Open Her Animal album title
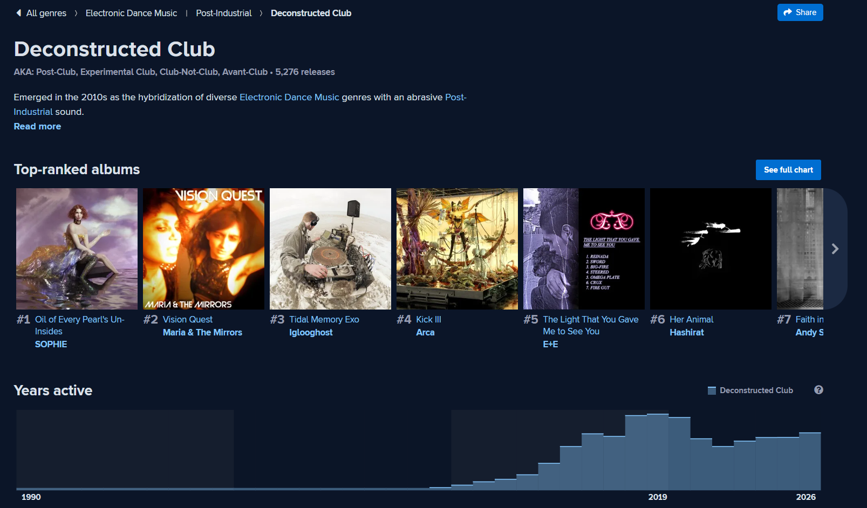This screenshot has width=867, height=508. tap(692, 319)
